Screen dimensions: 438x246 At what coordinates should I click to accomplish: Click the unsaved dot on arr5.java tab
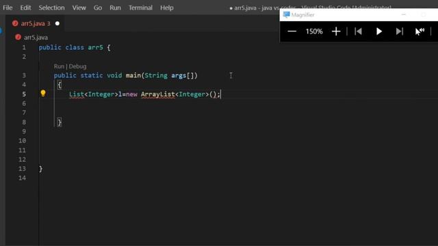click(x=57, y=23)
